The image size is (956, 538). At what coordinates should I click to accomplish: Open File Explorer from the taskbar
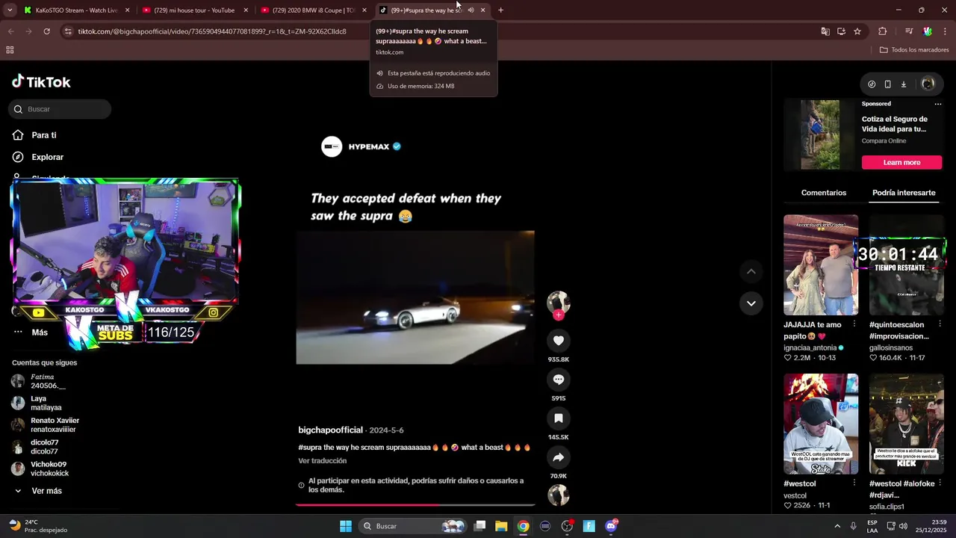(x=501, y=526)
